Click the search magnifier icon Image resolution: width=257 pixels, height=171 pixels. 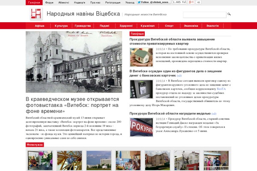coord(229,14)
